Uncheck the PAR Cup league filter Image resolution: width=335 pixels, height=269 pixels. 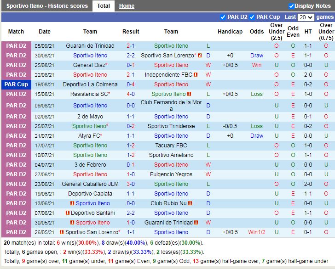[x=252, y=17]
